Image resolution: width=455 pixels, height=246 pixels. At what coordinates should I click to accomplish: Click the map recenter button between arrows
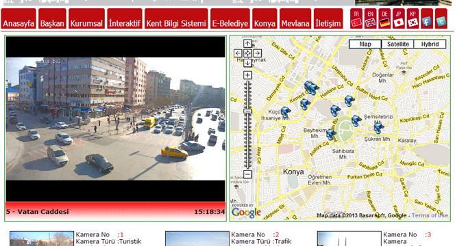pos(247,53)
